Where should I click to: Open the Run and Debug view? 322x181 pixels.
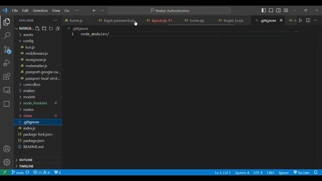(x=7, y=63)
